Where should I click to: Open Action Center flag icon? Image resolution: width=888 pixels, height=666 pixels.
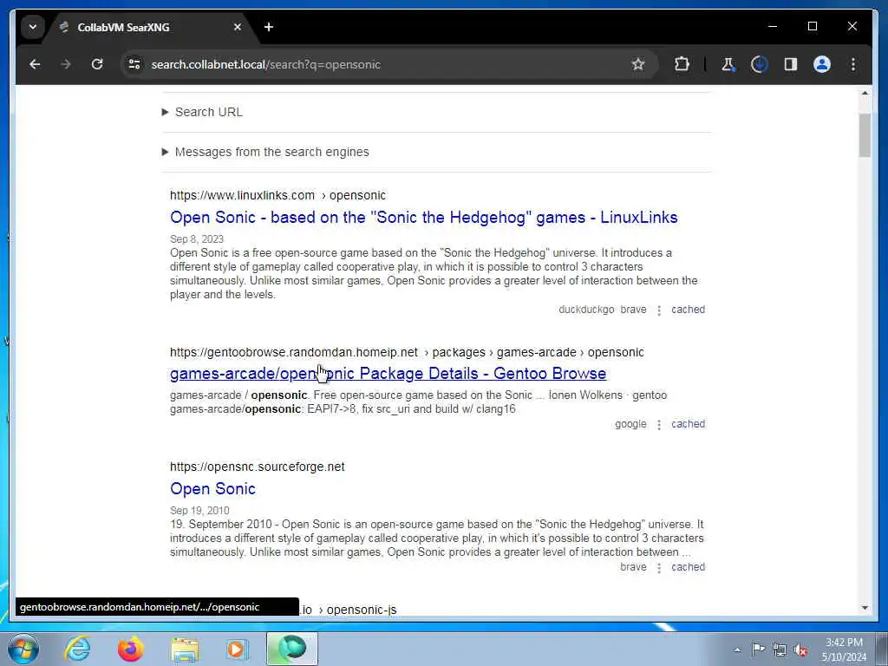coord(758,650)
